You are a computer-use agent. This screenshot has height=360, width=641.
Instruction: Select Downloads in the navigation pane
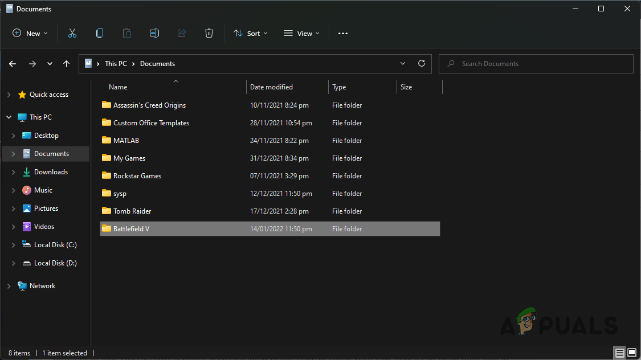tap(51, 172)
